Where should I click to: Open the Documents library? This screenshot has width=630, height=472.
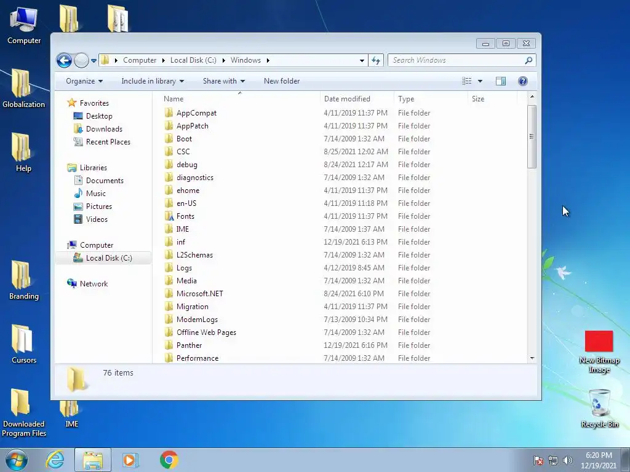[105, 181]
